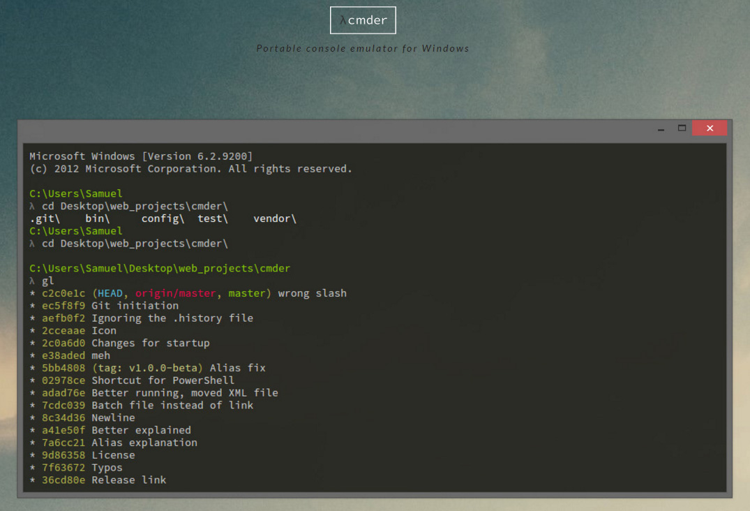
Task: Click the "meh" commit message
Action: [101, 355]
